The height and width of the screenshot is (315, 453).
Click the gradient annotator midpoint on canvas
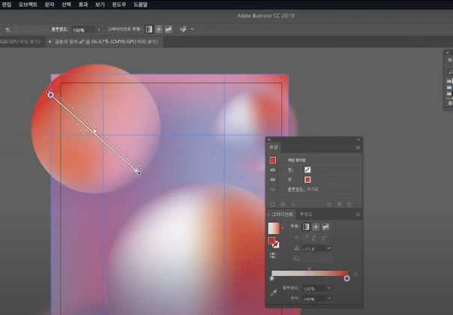pyautogui.click(x=94, y=131)
